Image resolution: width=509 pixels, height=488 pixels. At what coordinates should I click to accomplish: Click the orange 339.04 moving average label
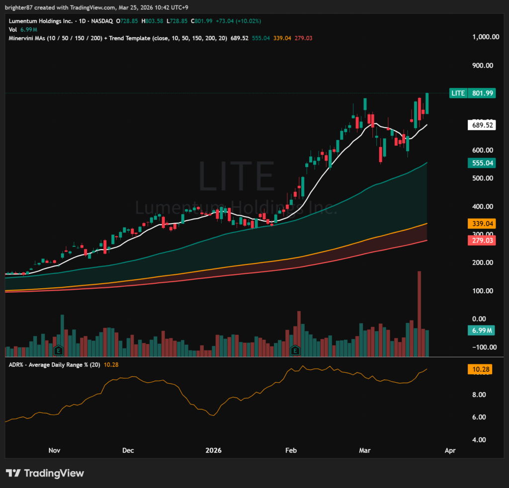(482, 224)
